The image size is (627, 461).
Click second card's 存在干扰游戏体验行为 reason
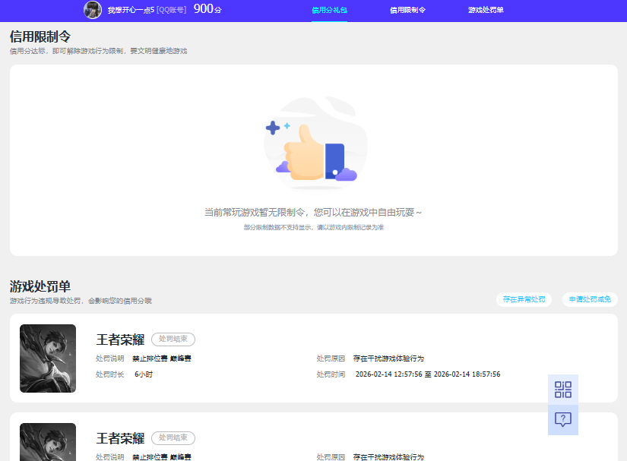coord(388,457)
